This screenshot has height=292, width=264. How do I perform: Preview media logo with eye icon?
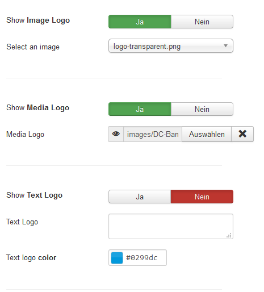coord(116,134)
